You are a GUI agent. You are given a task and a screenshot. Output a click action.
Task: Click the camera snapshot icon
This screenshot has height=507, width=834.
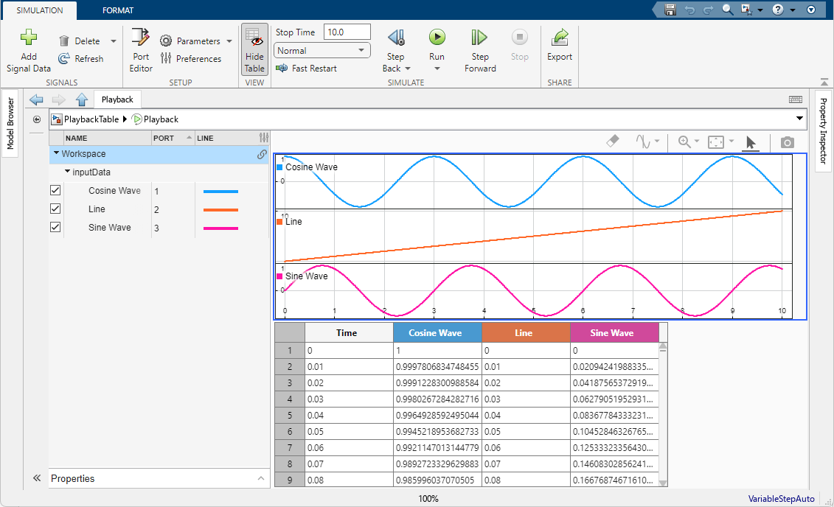click(788, 142)
